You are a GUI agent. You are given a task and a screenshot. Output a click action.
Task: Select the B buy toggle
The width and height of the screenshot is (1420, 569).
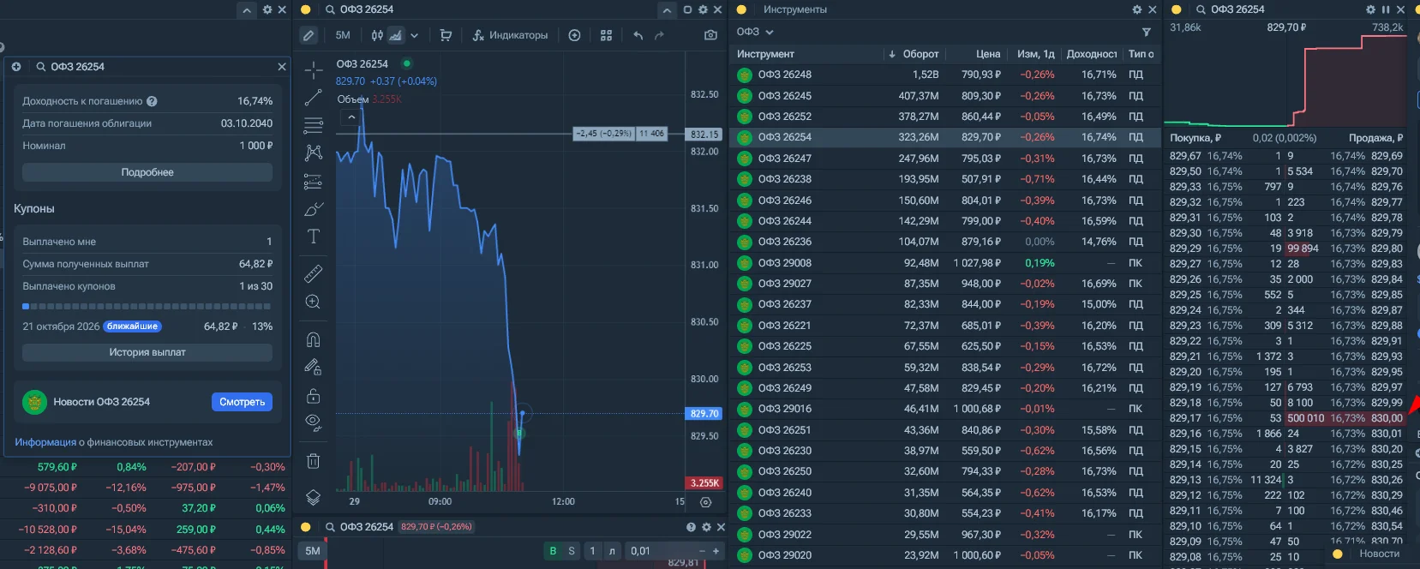click(x=553, y=551)
